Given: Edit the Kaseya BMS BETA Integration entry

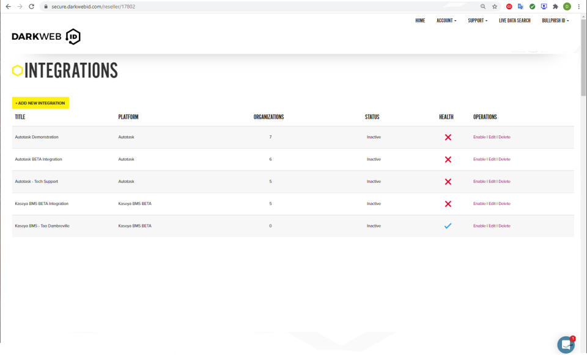Looking at the screenshot, I should (492, 204).
